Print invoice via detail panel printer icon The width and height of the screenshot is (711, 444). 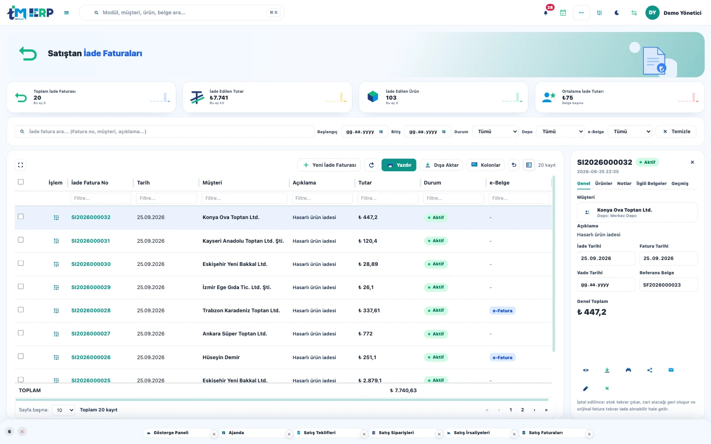pos(628,370)
